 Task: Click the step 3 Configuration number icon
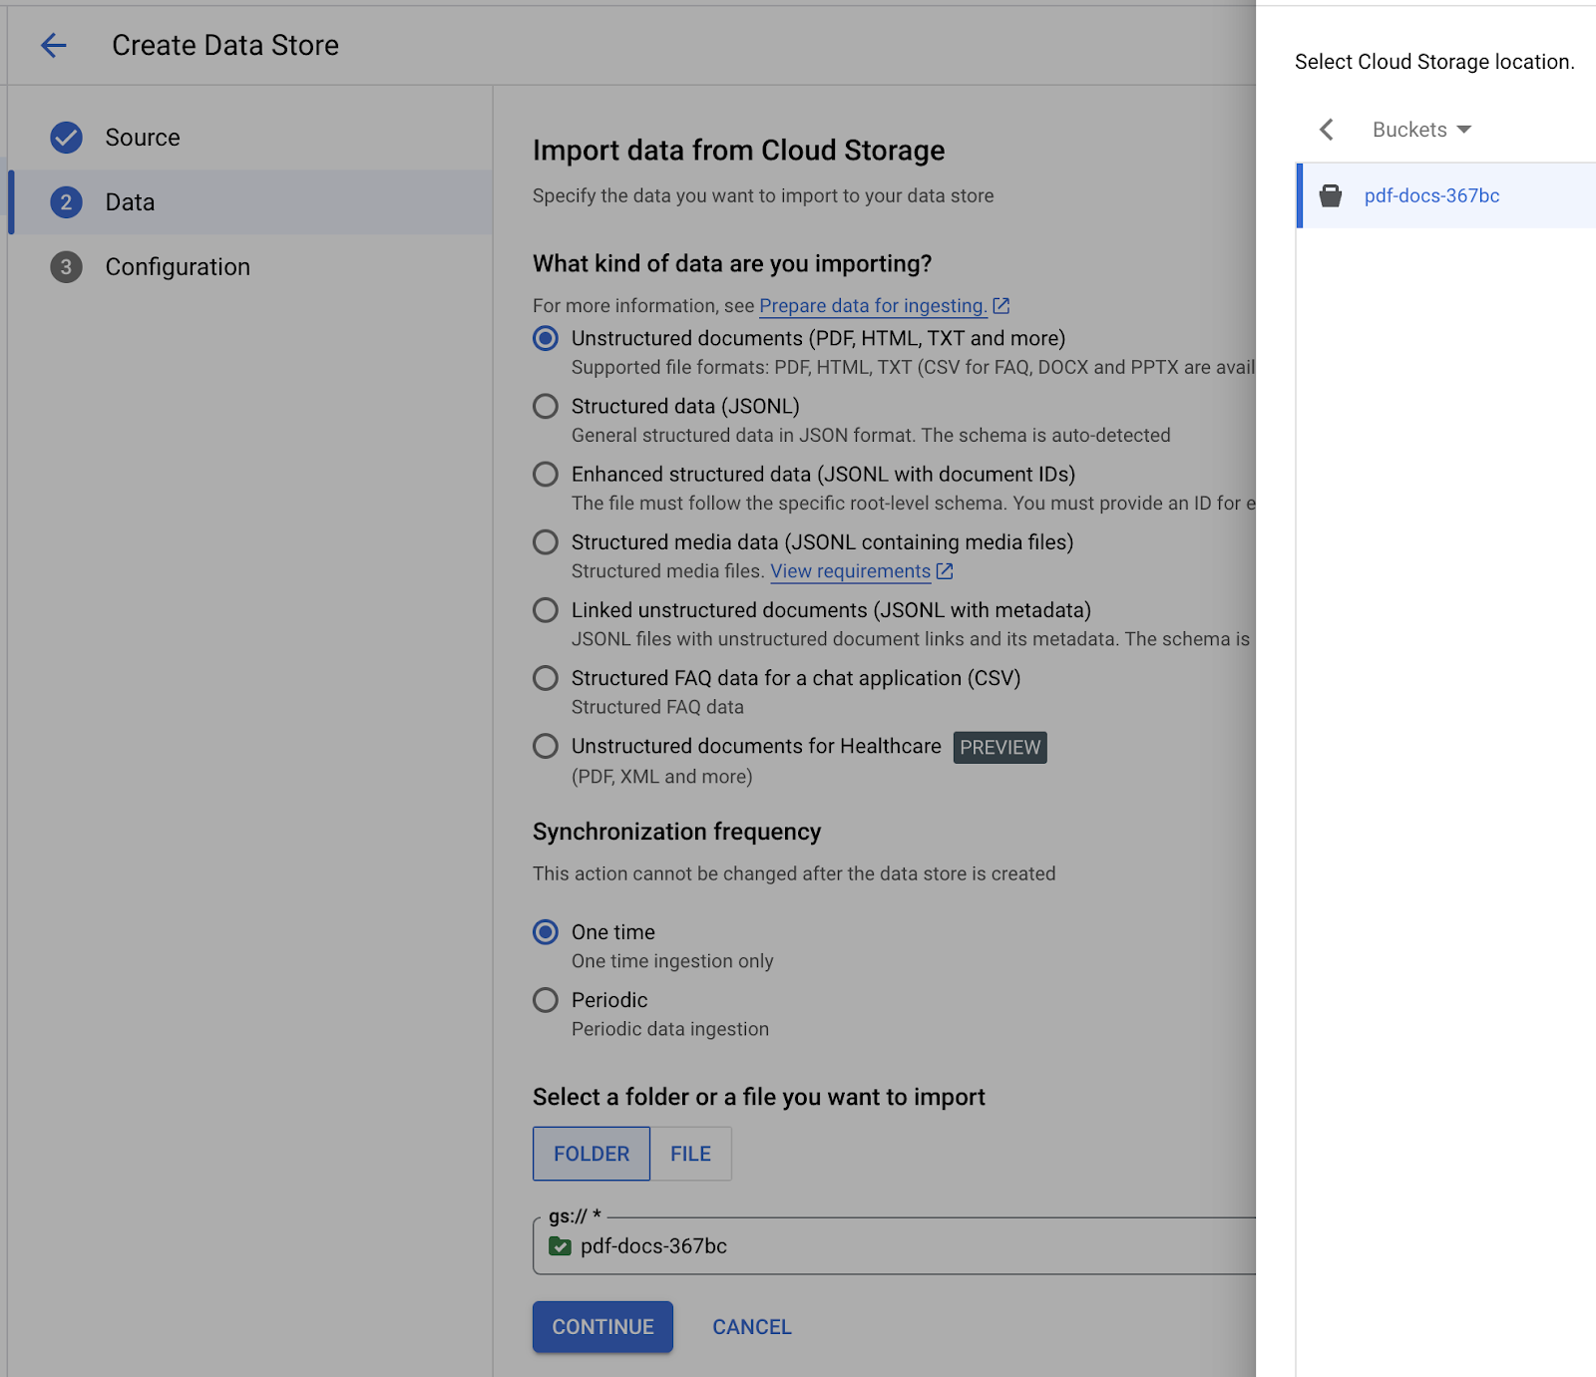pos(67,267)
